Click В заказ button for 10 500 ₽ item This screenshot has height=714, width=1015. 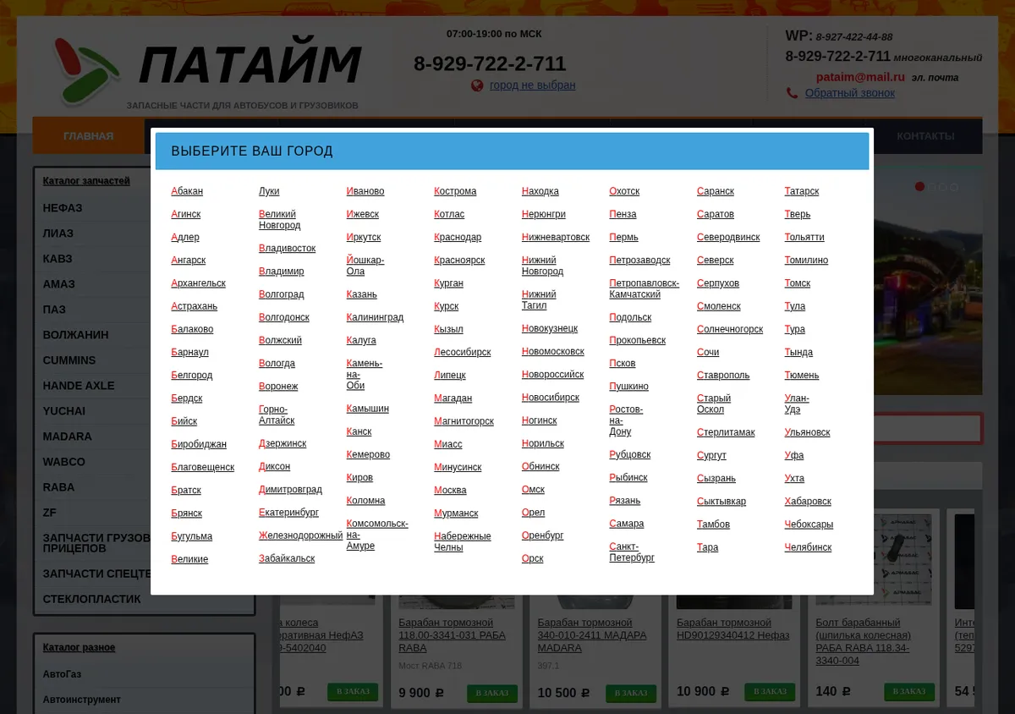coord(631,693)
